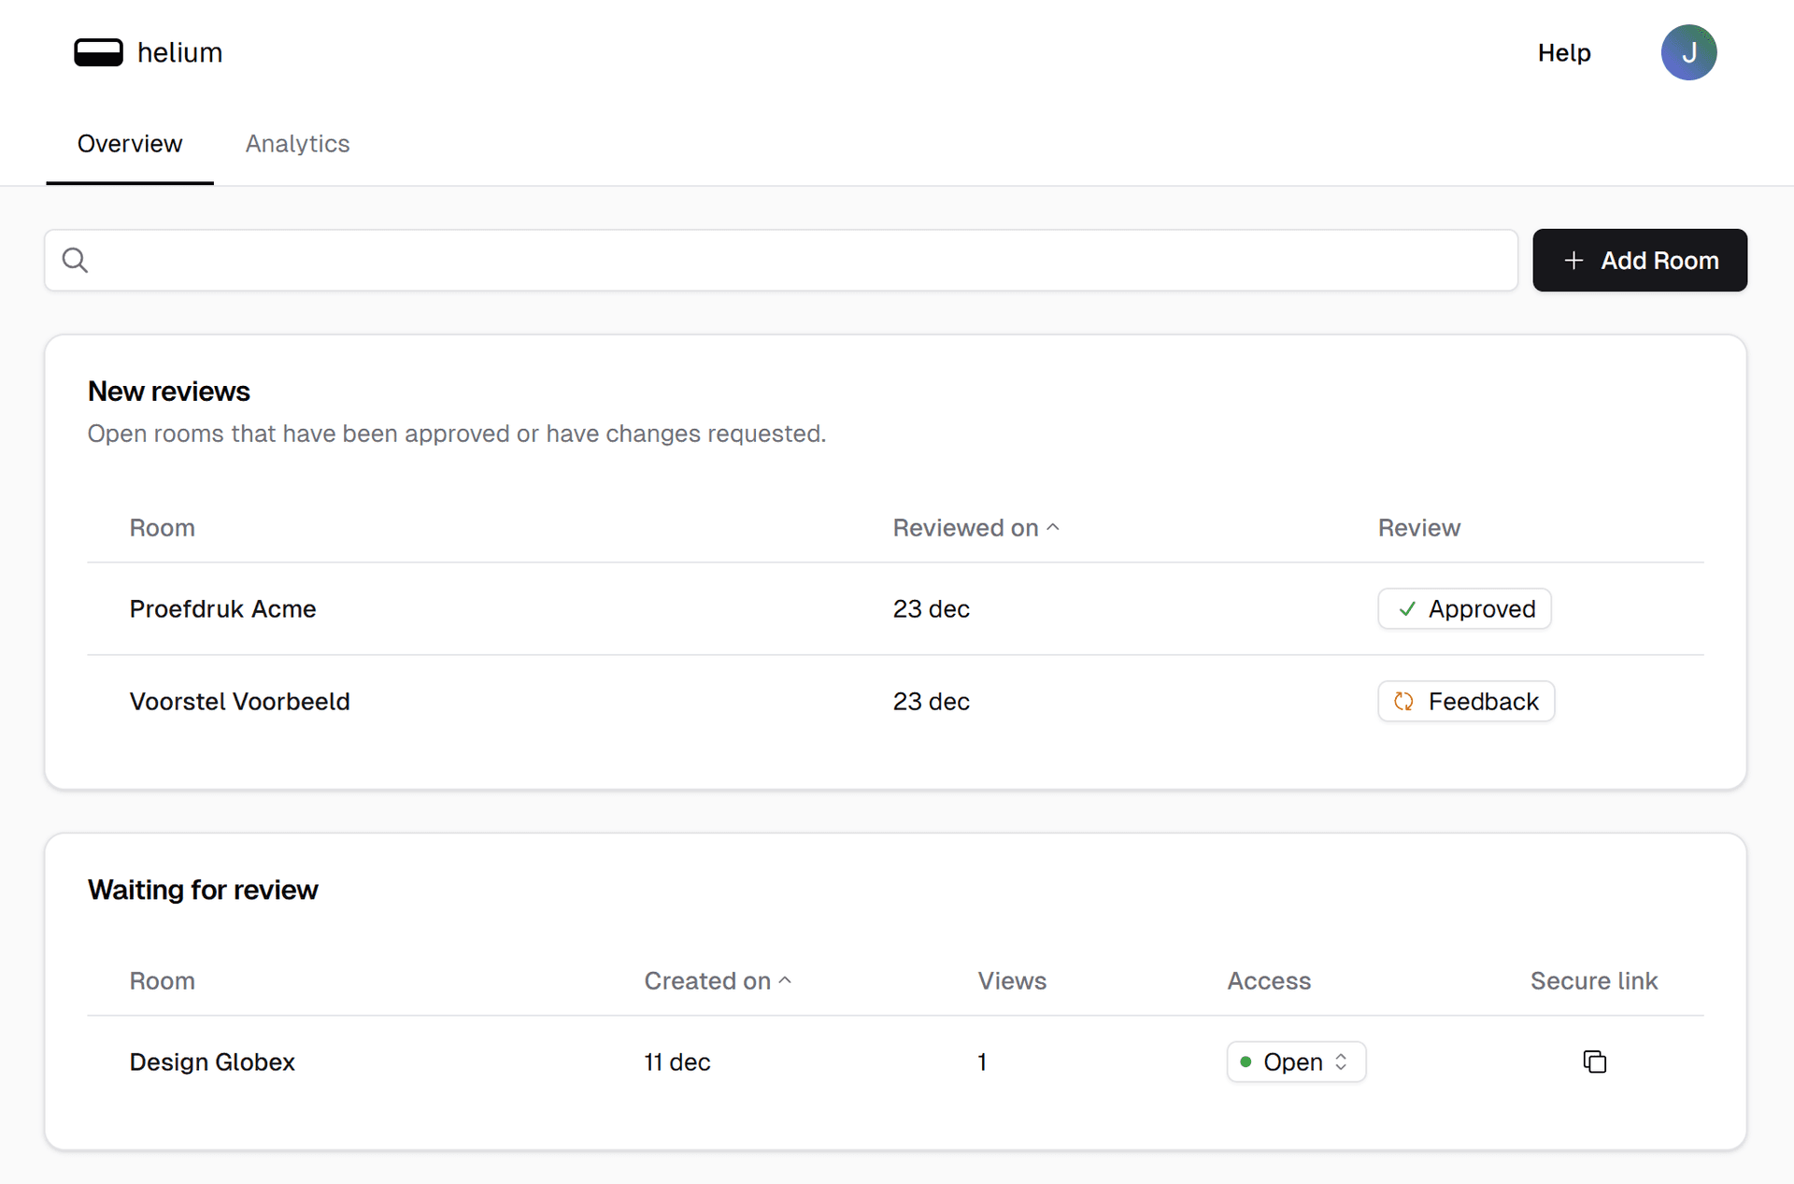The height and width of the screenshot is (1184, 1794).
Task: Open the Feedback review badge
Action: tap(1466, 701)
